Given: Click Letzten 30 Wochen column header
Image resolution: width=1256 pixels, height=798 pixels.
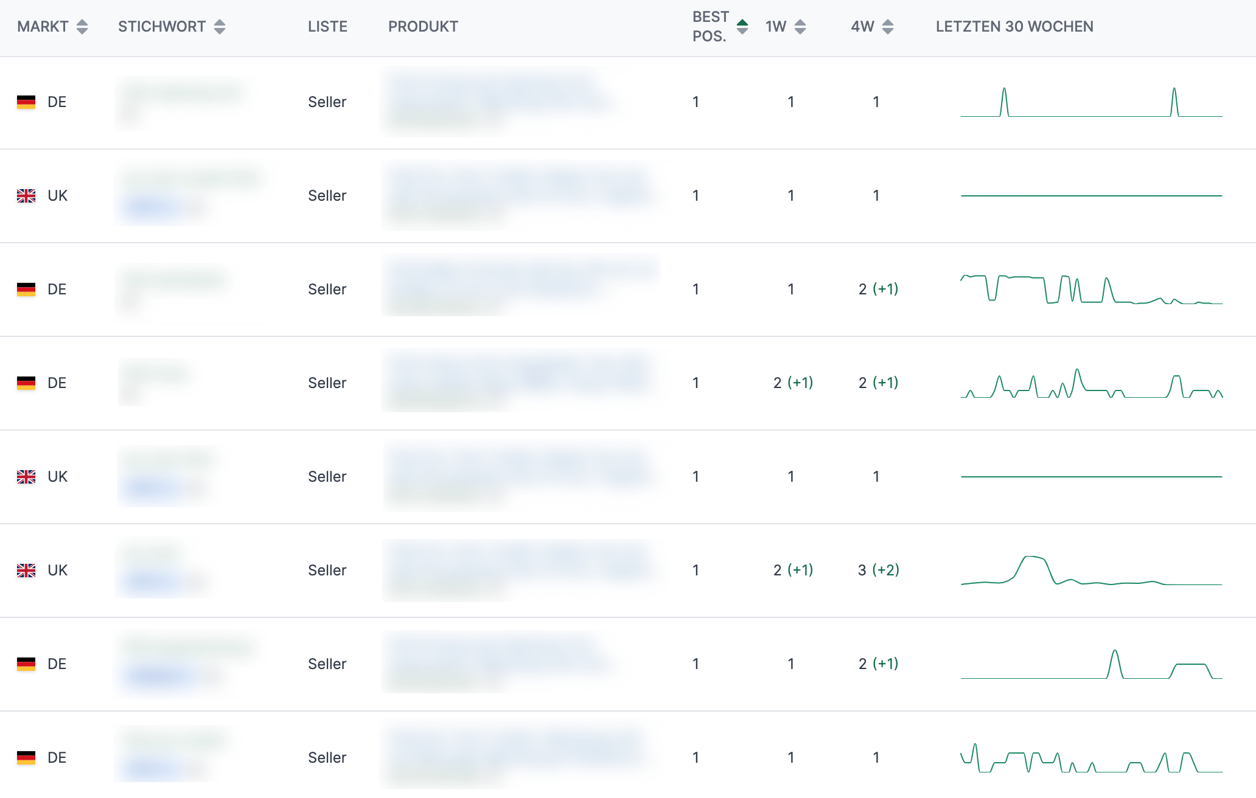Looking at the screenshot, I should 1014,27.
